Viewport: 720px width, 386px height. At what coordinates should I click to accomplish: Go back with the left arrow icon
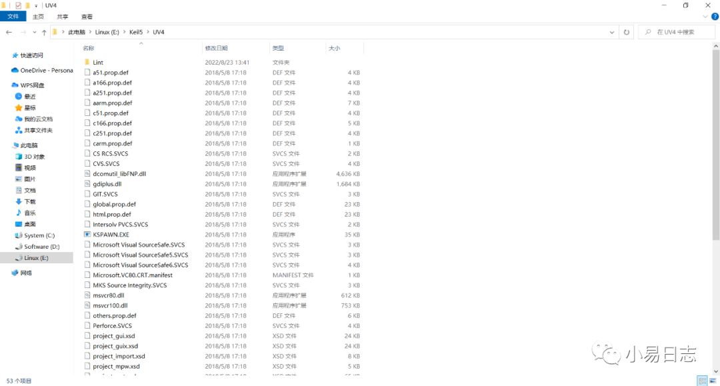[x=9, y=32]
